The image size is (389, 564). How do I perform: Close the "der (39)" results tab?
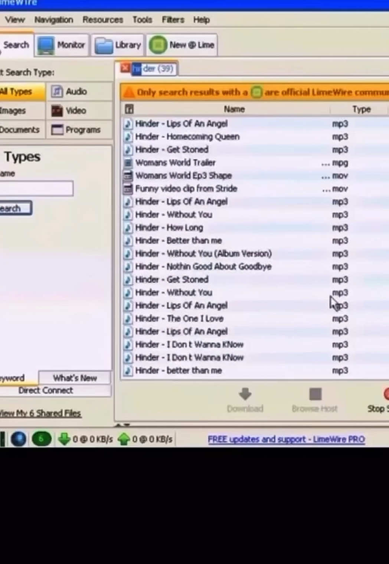coord(125,68)
